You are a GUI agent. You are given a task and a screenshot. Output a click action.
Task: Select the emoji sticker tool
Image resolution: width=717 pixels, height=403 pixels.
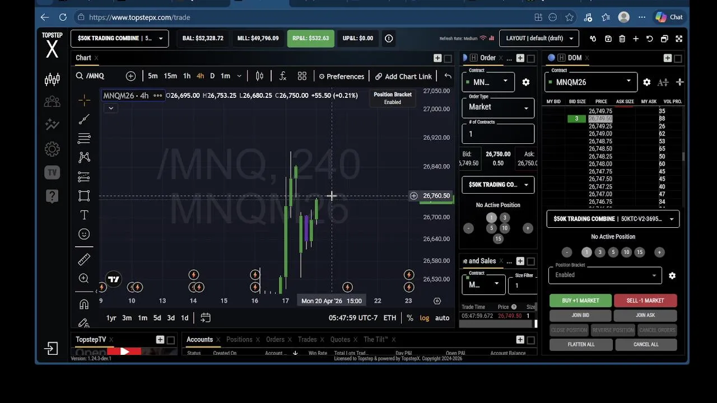point(84,234)
